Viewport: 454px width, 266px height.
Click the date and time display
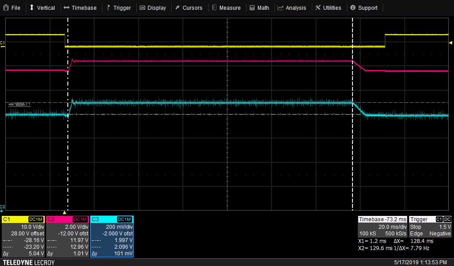coord(420,262)
